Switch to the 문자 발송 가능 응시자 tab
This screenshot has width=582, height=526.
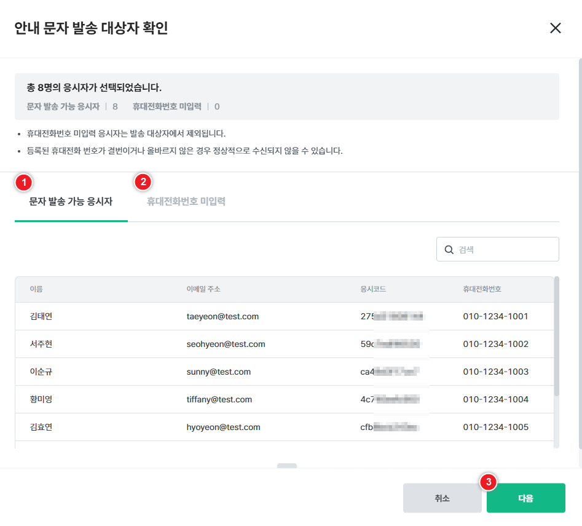click(x=71, y=202)
